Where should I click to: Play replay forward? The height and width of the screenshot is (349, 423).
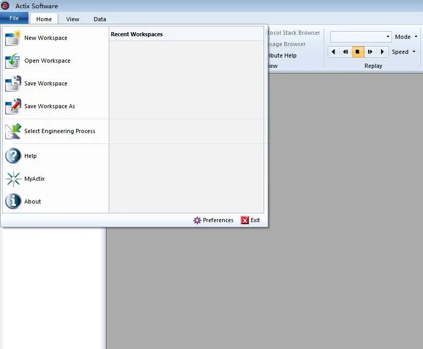tap(382, 52)
